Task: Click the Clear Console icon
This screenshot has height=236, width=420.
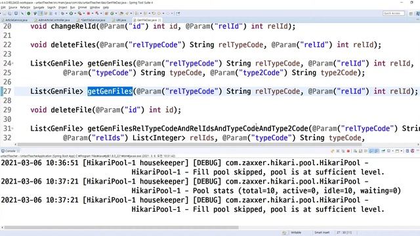Action: pos(355,151)
